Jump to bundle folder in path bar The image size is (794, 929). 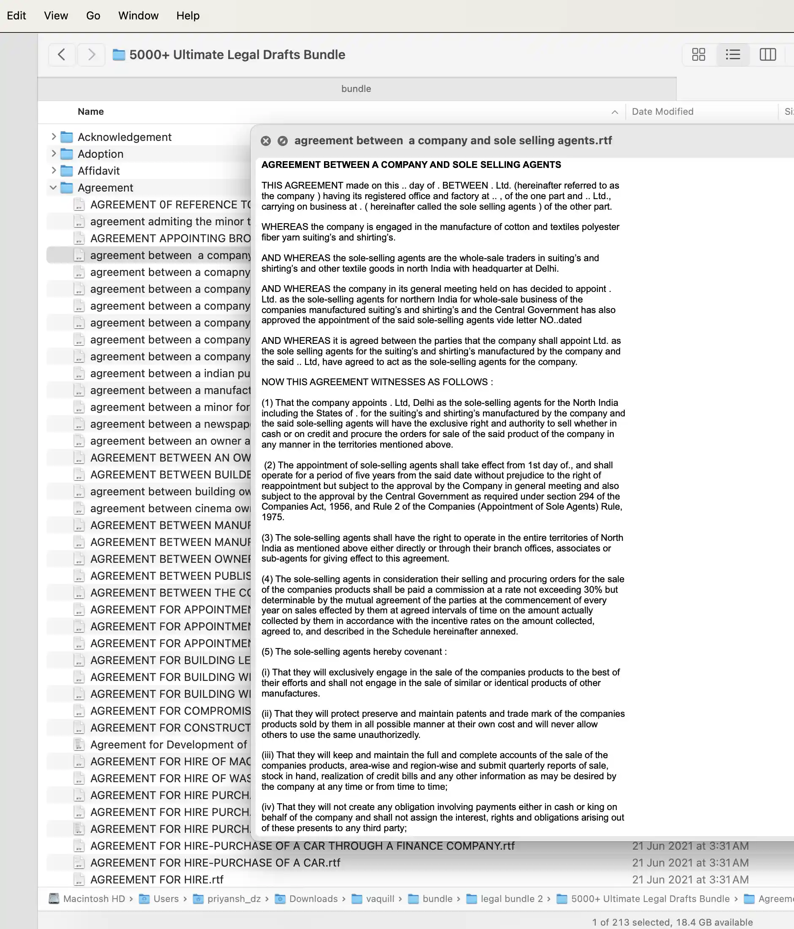(438, 899)
